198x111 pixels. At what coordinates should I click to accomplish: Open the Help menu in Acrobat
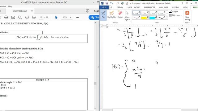10,6
